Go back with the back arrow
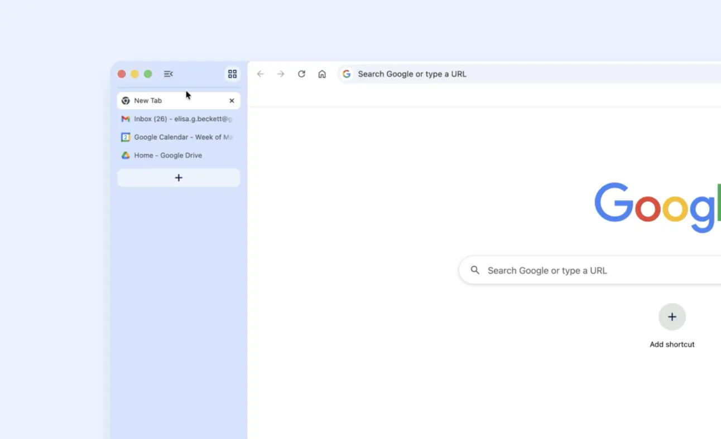 [260, 74]
